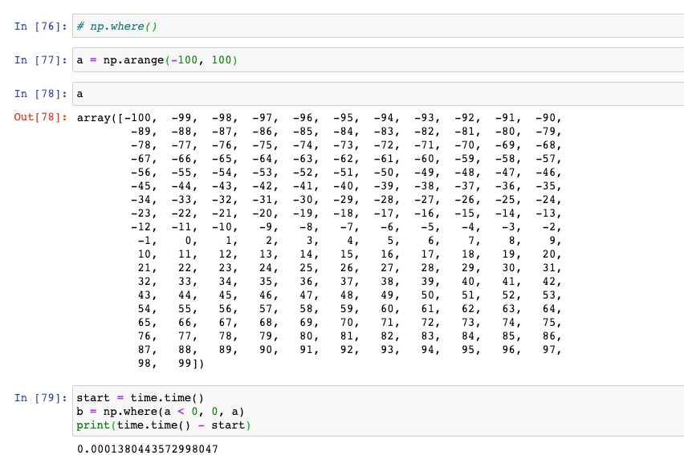The image size is (684, 455).
Task: Click the value '20,' in the array output
Action: click(x=552, y=254)
